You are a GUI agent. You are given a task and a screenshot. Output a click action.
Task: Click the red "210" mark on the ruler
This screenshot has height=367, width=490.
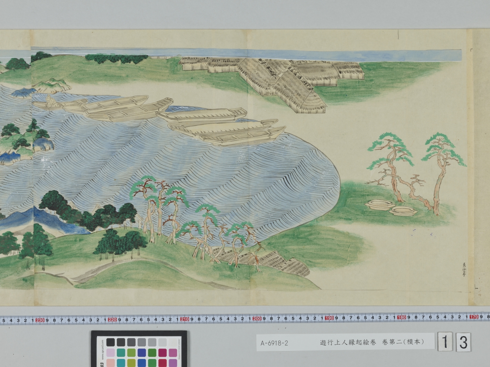point(185,319)
